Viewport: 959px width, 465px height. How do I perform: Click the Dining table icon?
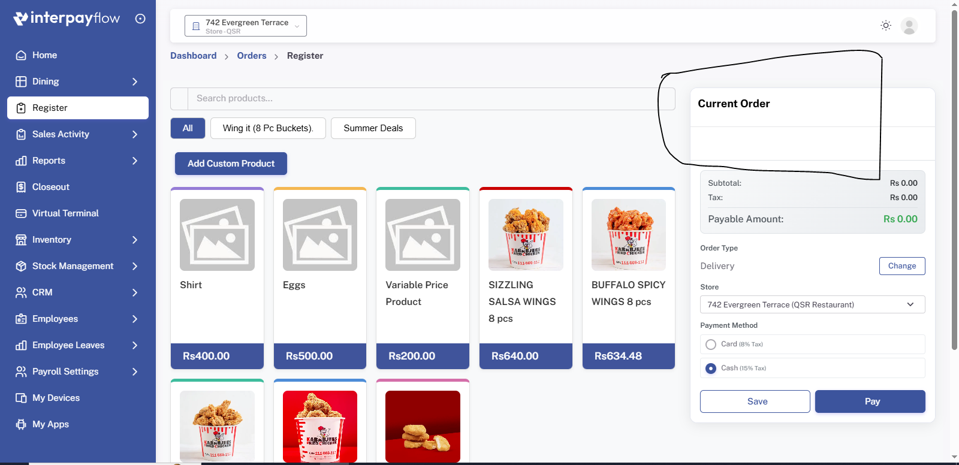coord(21,81)
